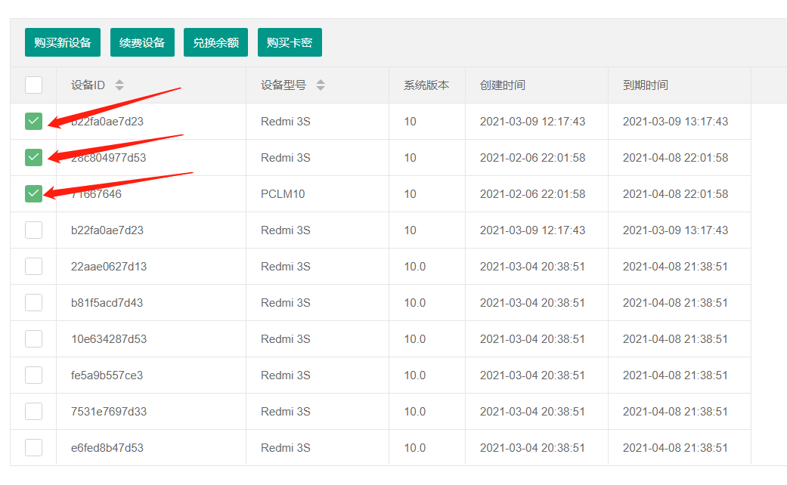Click creation time 2021-03-04 in b81f5acd7d43 row
The height and width of the screenshot is (485, 787).
pos(532,302)
